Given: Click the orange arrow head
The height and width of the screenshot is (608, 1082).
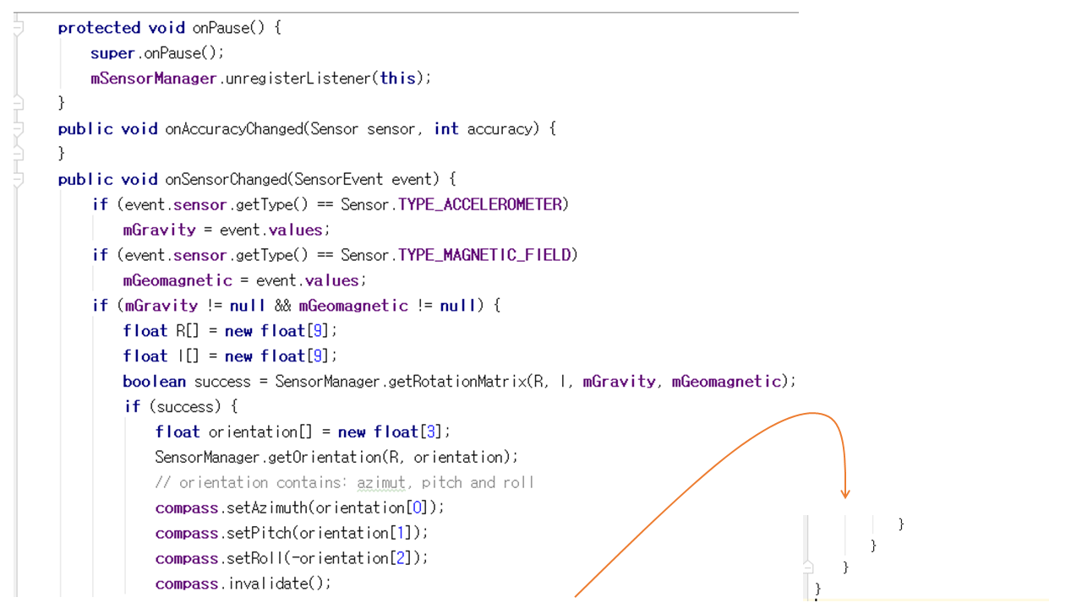Looking at the screenshot, I should point(845,493).
